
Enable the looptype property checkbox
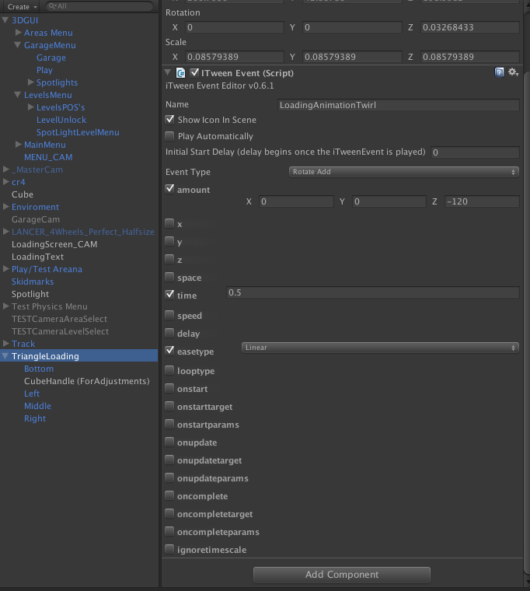[170, 371]
